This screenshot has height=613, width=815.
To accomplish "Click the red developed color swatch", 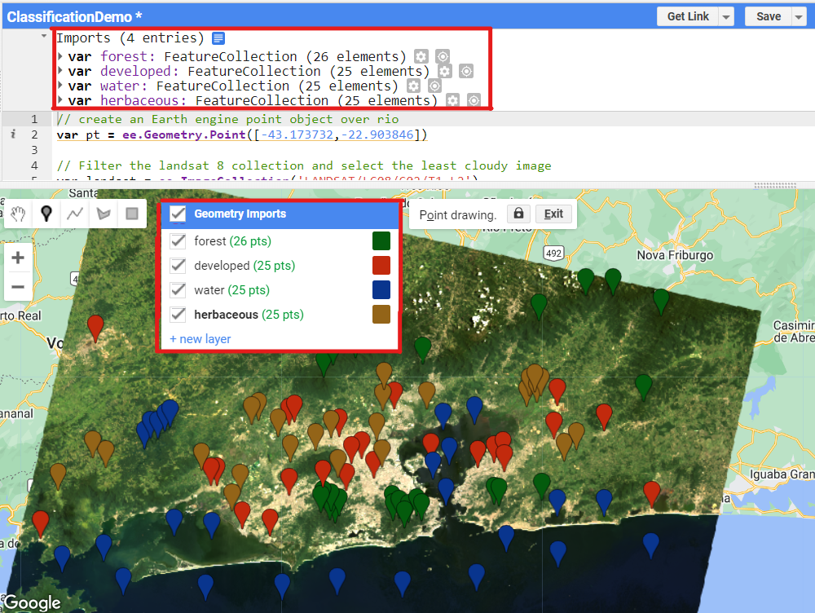I will coord(381,265).
